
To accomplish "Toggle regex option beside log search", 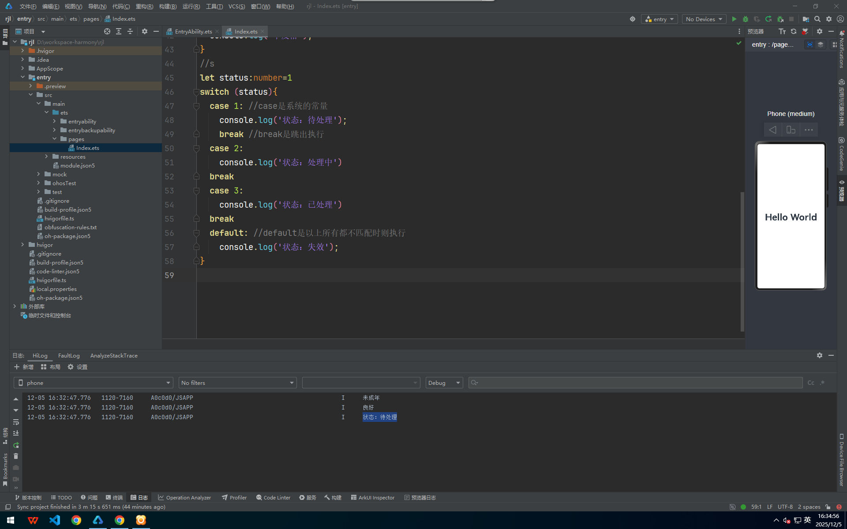I will pyautogui.click(x=822, y=383).
